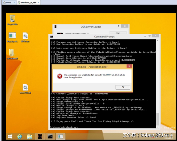Open the Windows Start button
This screenshot has width=177, height=141.
point(10,137)
